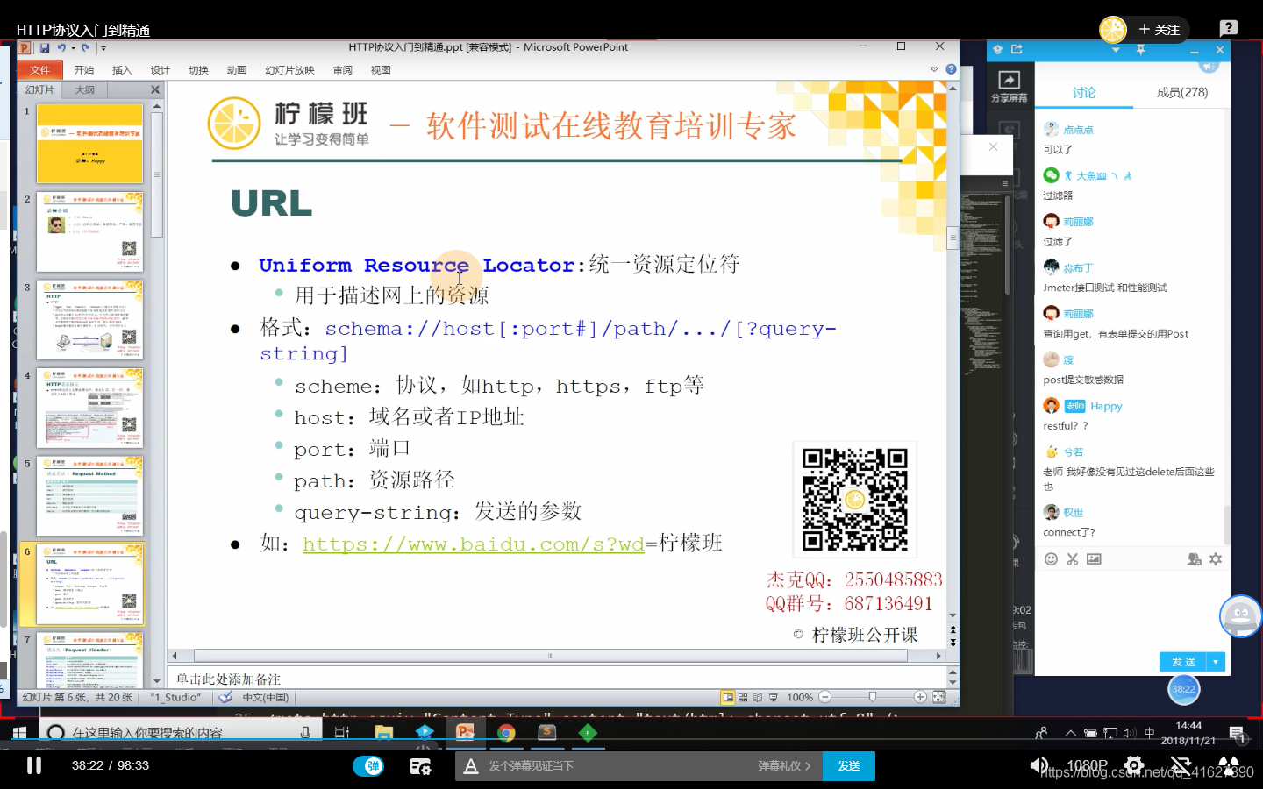Zoom out with minus button
Viewport: 1263px width, 789px height.
point(824,697)
